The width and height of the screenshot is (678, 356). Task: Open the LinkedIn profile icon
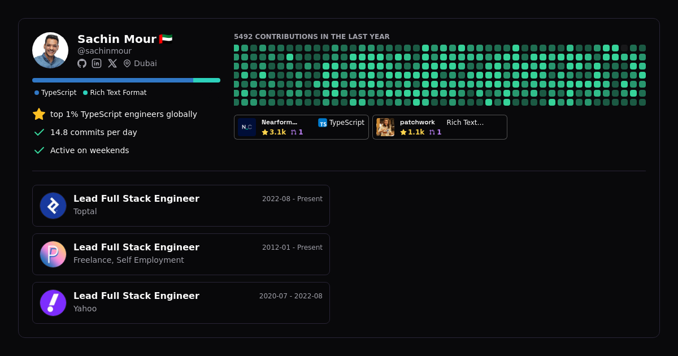(x=97, y=63)
